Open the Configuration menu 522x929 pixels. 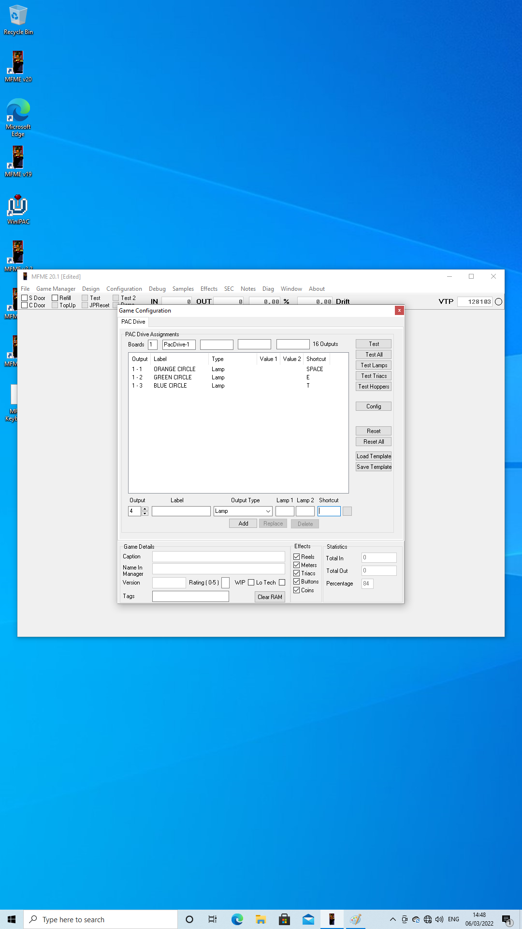point(124,289)
